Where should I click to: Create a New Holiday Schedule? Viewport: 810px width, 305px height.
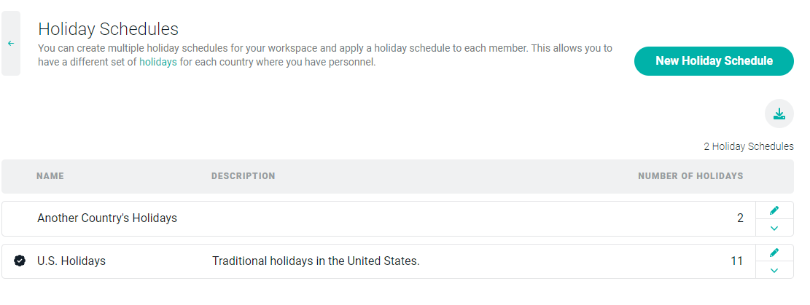tap(714, 61)
